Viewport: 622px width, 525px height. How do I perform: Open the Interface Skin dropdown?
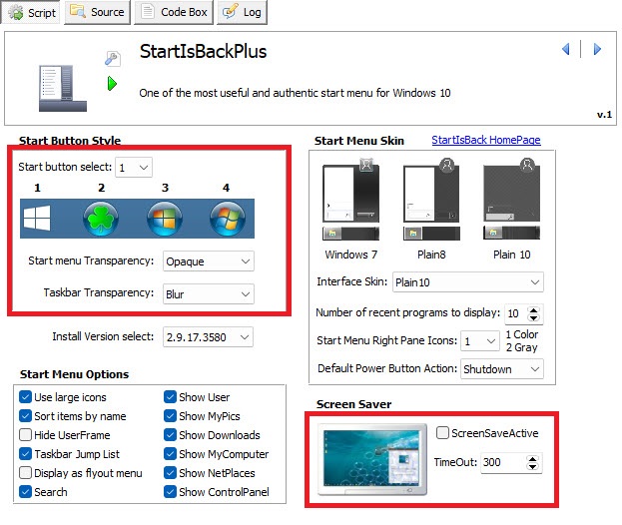468,282
